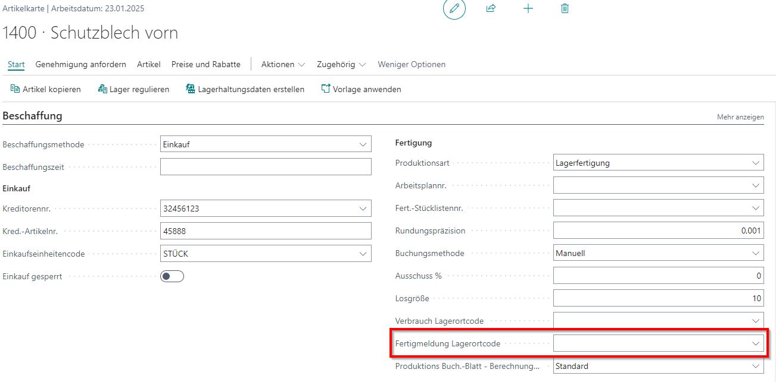Click the Artikel kopieren icon
Viewport: 776px width, 382px height.
coord(15,89)
